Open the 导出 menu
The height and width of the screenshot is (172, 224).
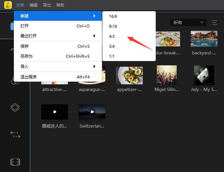pos(47,5)
